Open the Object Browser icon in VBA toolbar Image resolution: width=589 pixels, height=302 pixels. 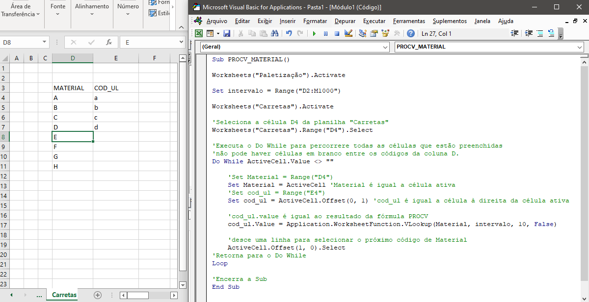pyautogui.click(x=385, y=34)
